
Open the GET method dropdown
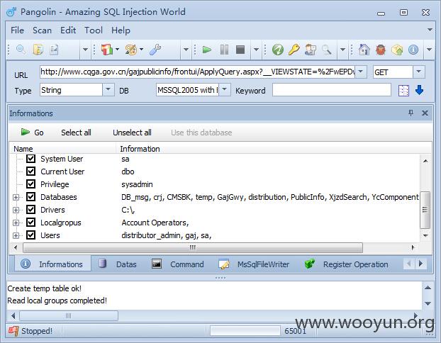[418, 72]
